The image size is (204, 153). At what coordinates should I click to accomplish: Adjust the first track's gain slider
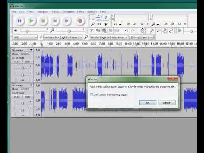(x=22, y=68)
